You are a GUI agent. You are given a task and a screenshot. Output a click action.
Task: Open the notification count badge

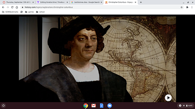coord(180,106)
